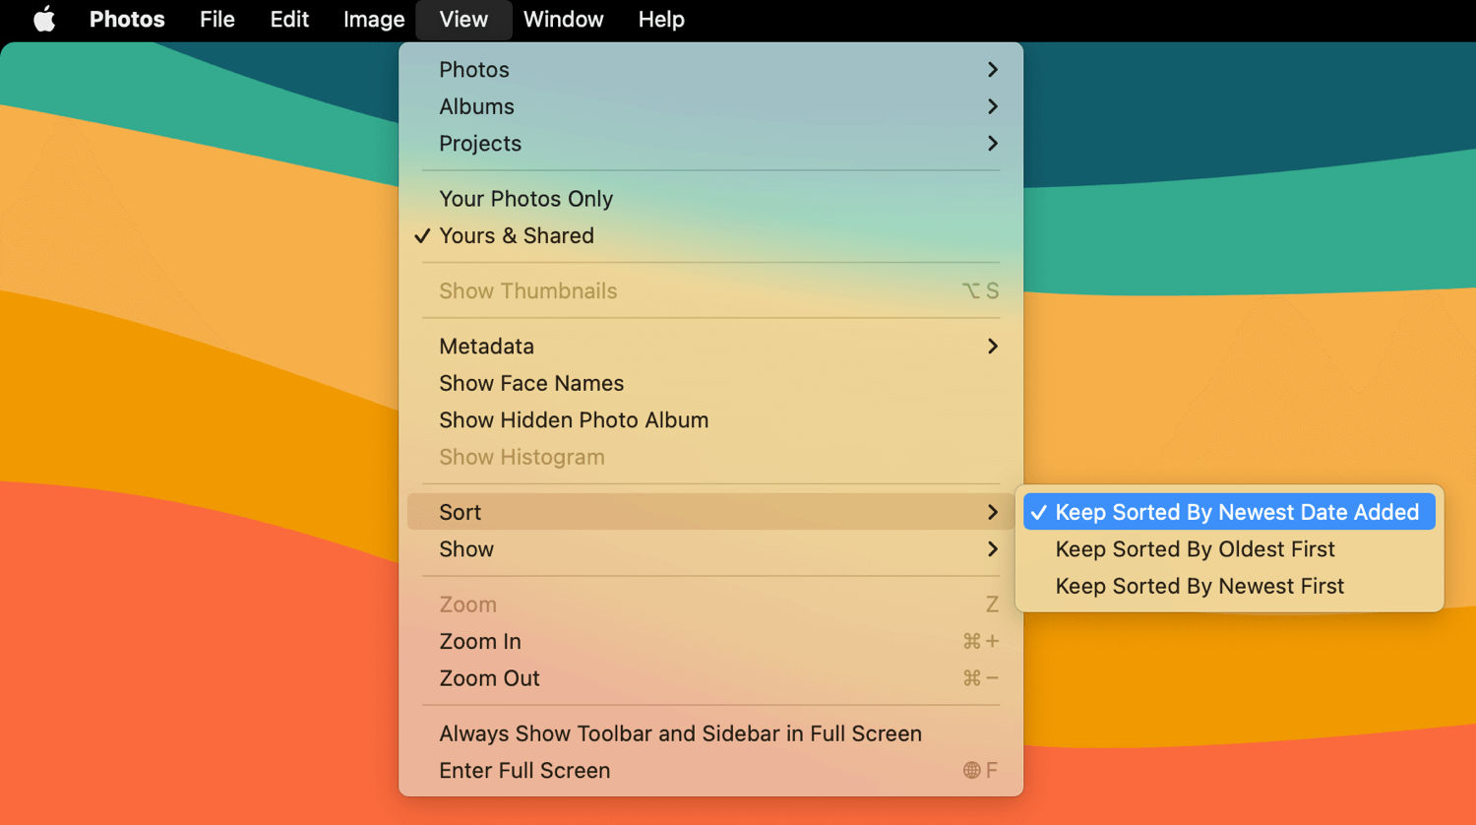The image size is (1476, 825).
Task: Open the Help menu
Action: click(x=660, y=20)
